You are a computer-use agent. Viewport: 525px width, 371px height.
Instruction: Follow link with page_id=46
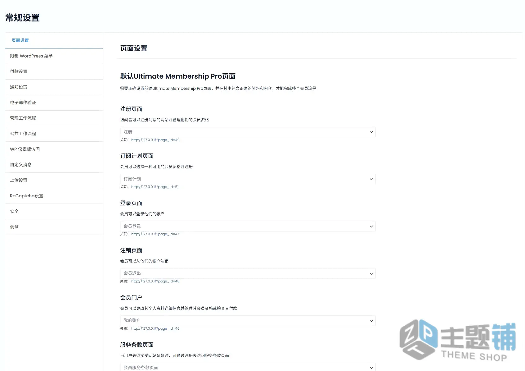tap(155, 328)
